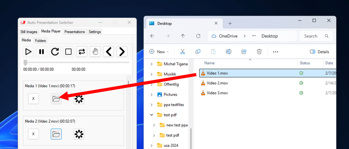Click the Delete trash icon
The image size is (349, 149).
click(259, 52)
